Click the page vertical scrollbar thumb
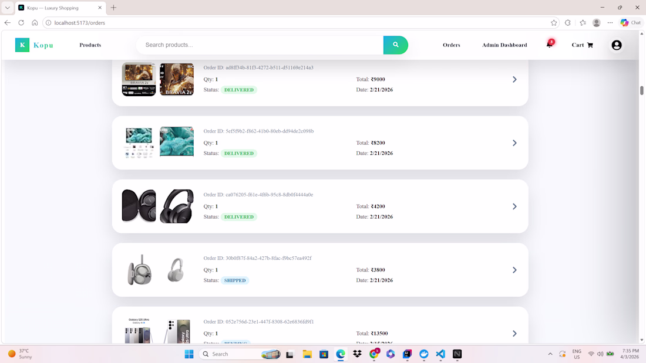This screenshot has height=363, width=646. click(641, 90)
